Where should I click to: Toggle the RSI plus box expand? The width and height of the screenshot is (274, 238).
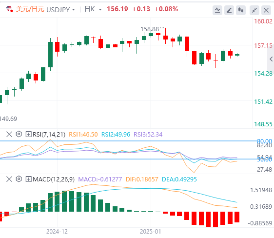28,135
